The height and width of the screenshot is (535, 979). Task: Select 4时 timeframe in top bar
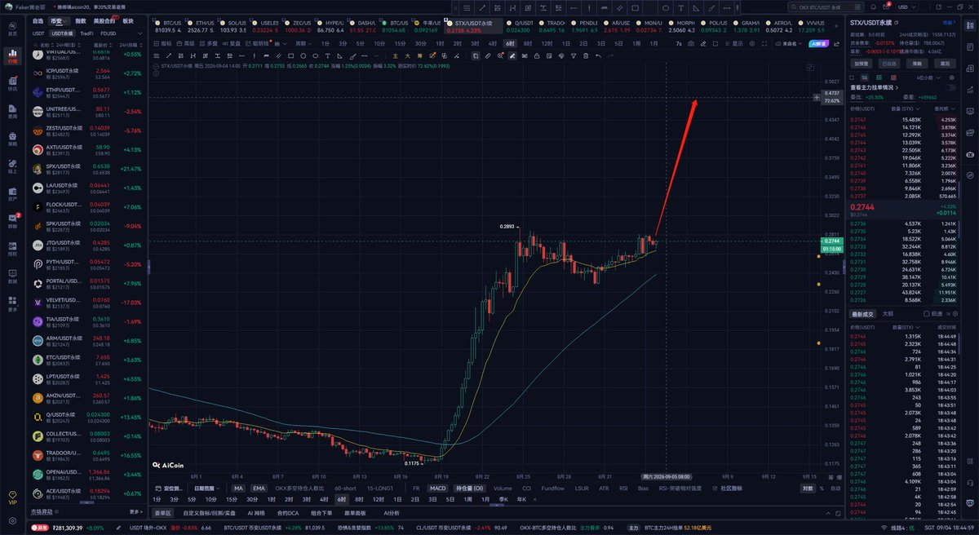pos(493,43)
